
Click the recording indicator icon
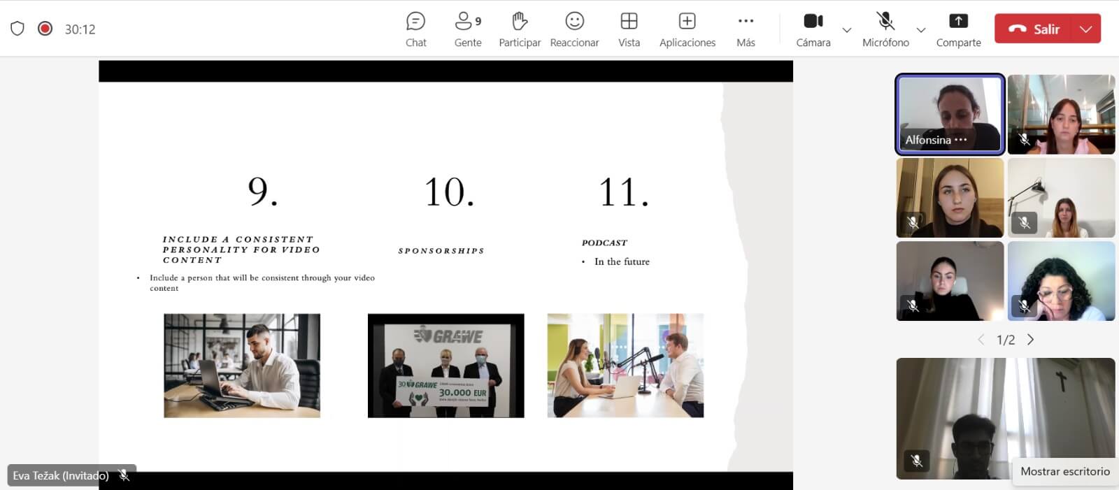tap(45, 29)
